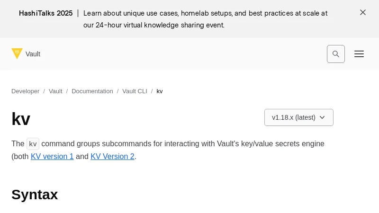Open search with the magnifier icon
Screen dimensions: 379x213
point(336,54)
